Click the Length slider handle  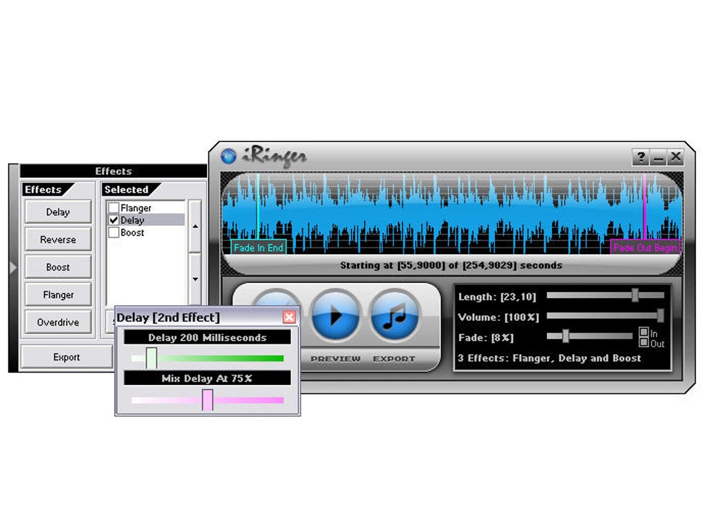[x=635, y=295]
